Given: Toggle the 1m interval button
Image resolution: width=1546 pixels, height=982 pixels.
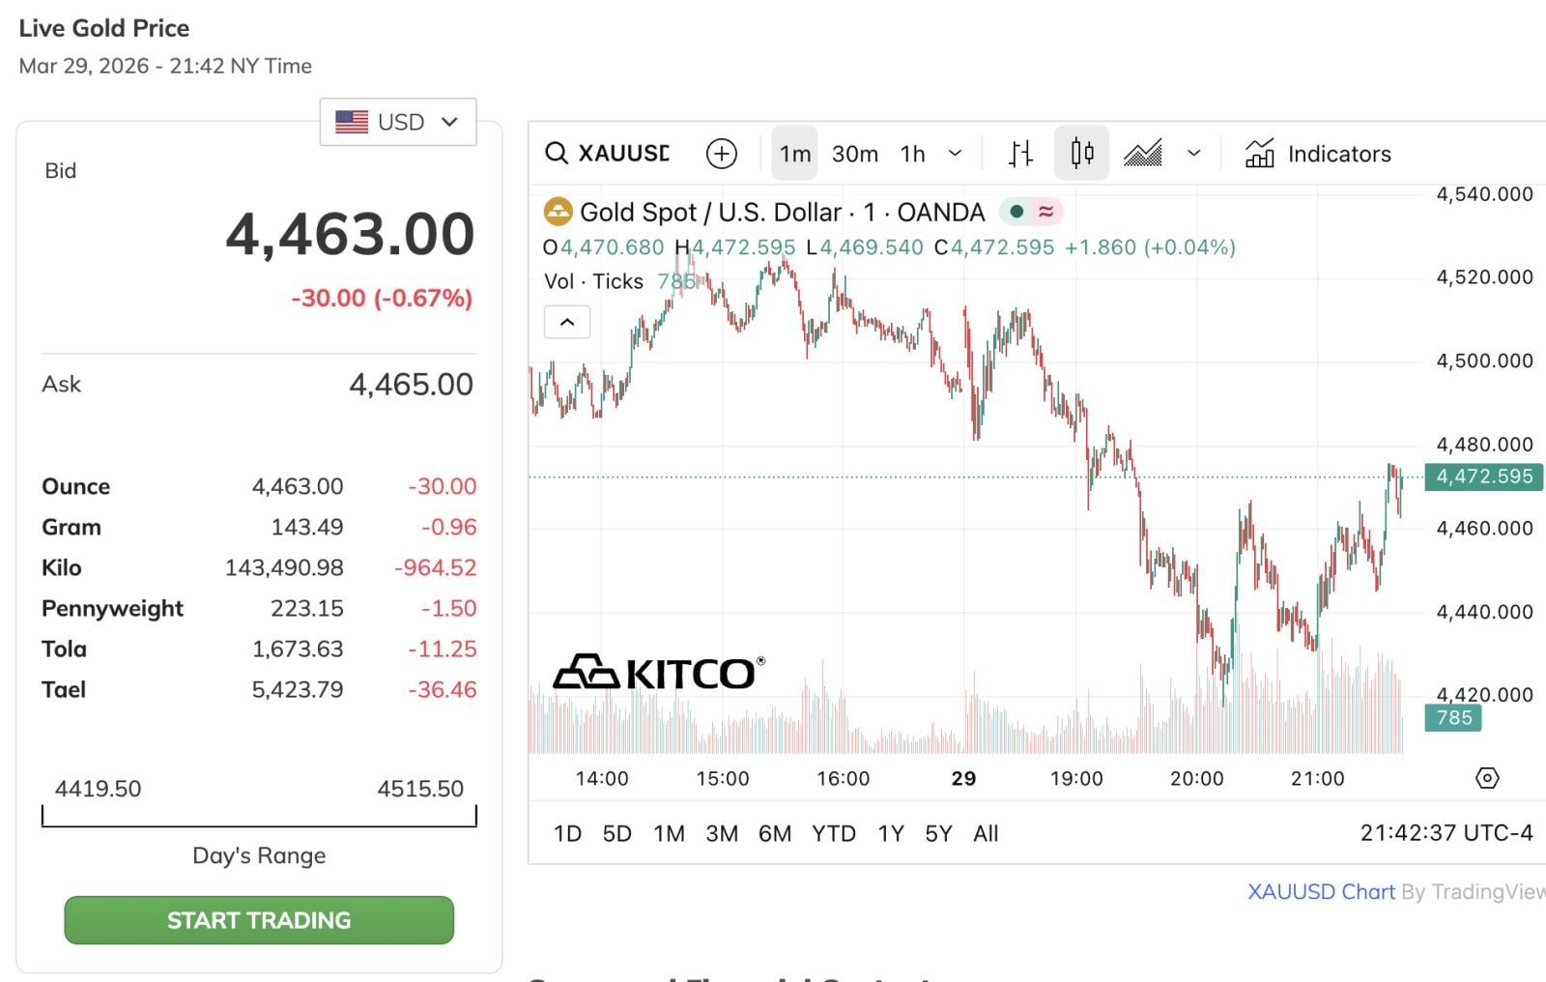Looking at the screenshot, I should [795, 154].
